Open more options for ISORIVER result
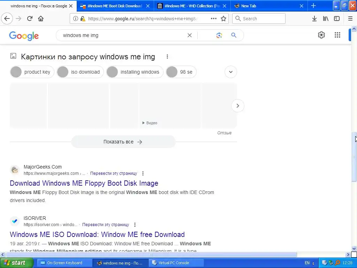 (x=135, y=225)
